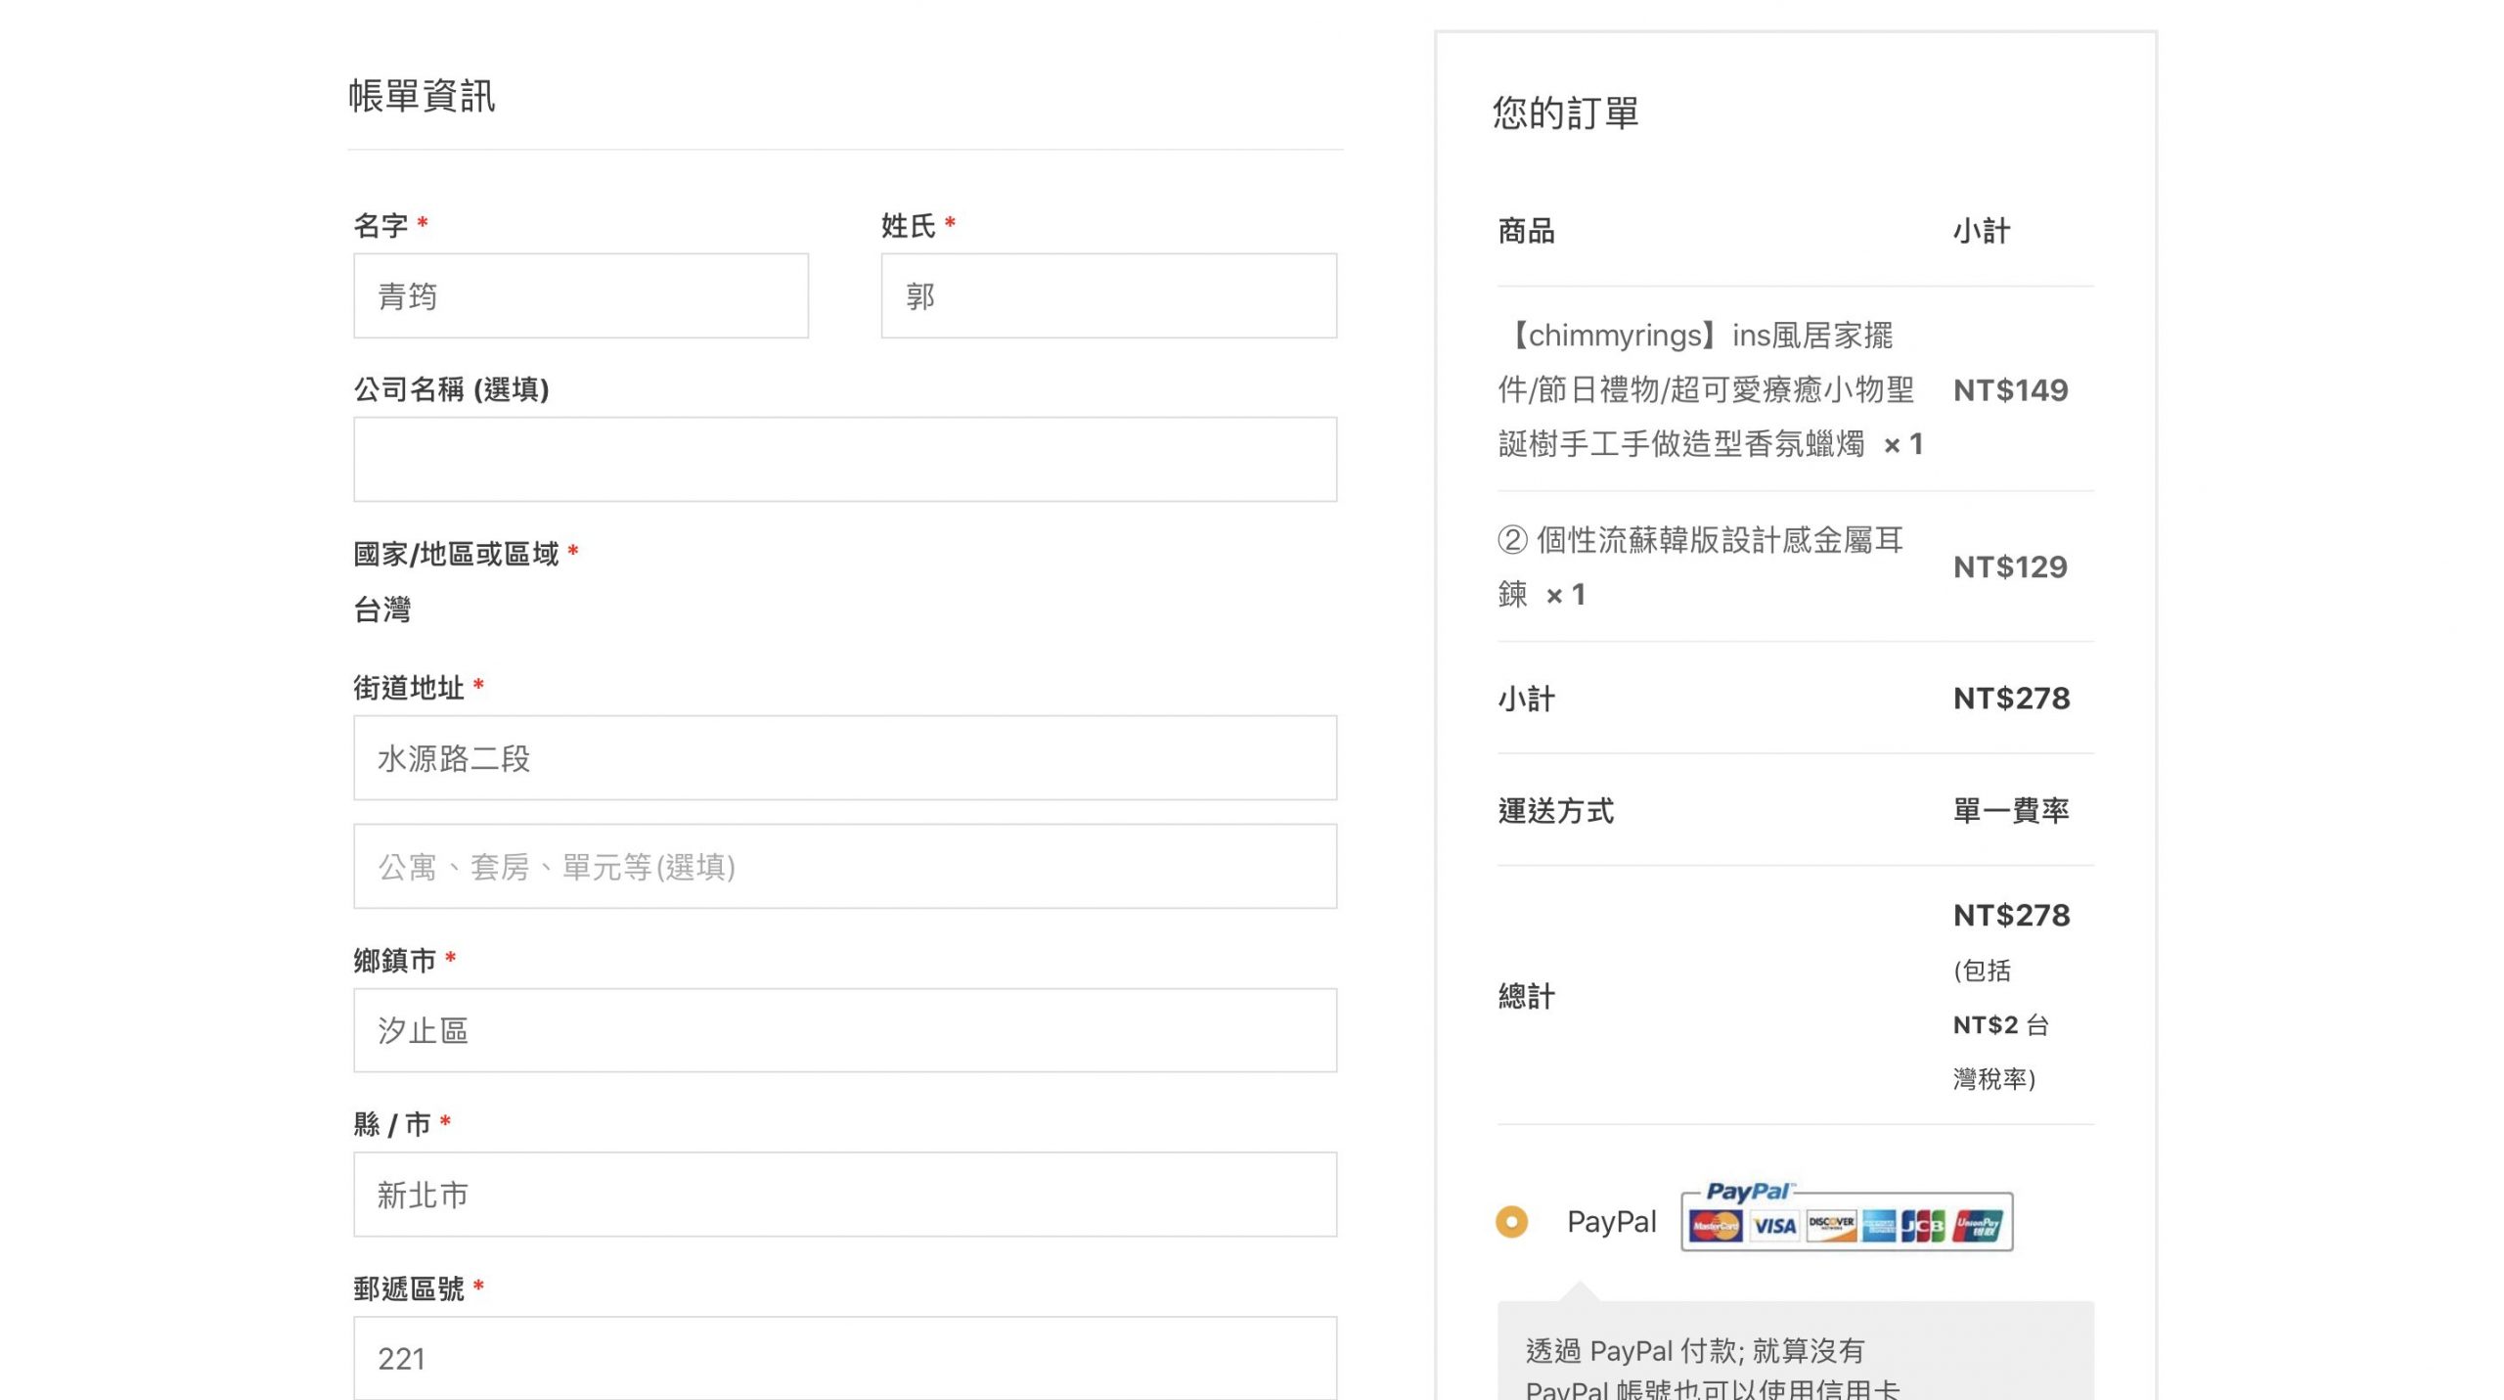Click the JCB card logo
2504x1400 pixels.
[x=1923, y=1225]
